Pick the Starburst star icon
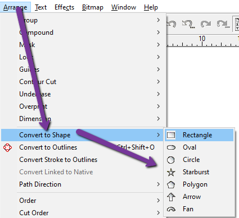Screen dimensions: 239x218 tap(171, 172)
